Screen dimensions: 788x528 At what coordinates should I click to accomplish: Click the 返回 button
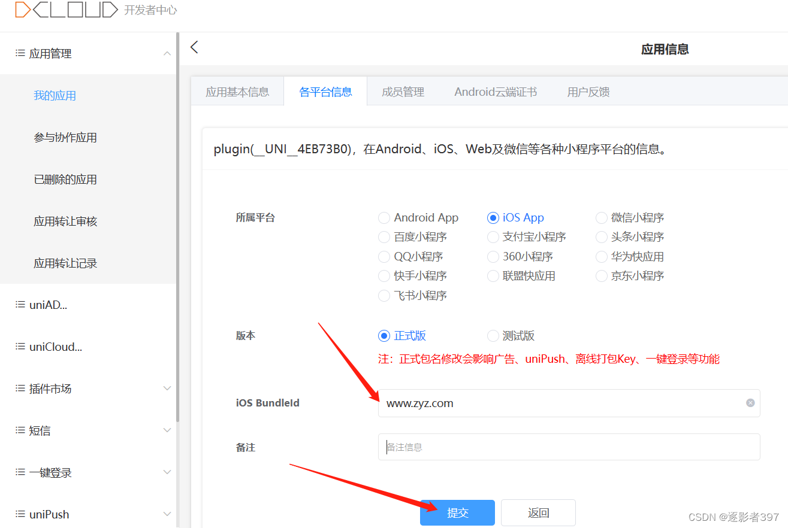point(538,513)
